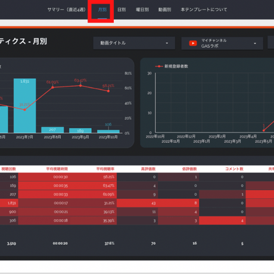The image size is (274, 274).
Task: Go to the 動画別 tab
Action: click(x=164, y=10)
